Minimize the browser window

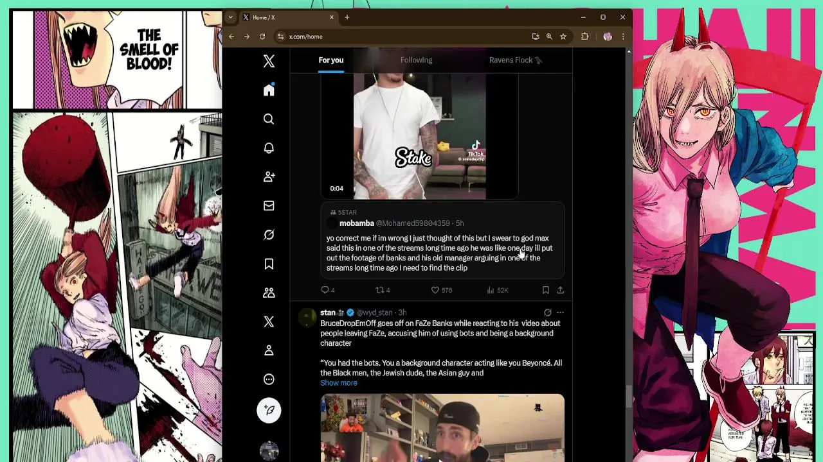[583, 17]
